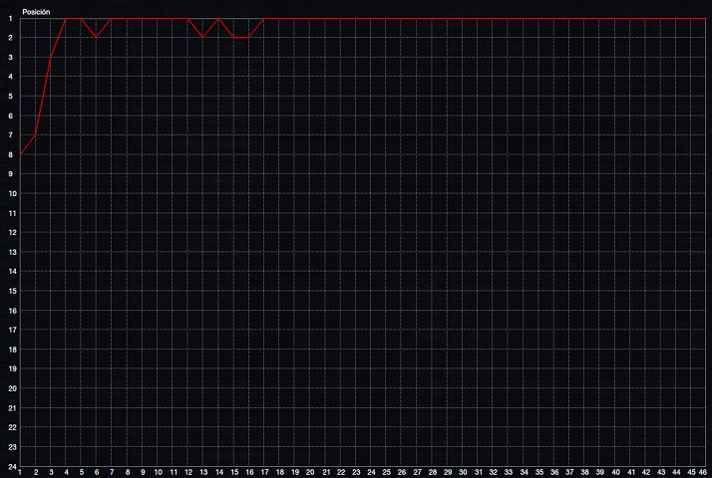Click label 13 on the horizontal lap axis

(x=203, y=473)
